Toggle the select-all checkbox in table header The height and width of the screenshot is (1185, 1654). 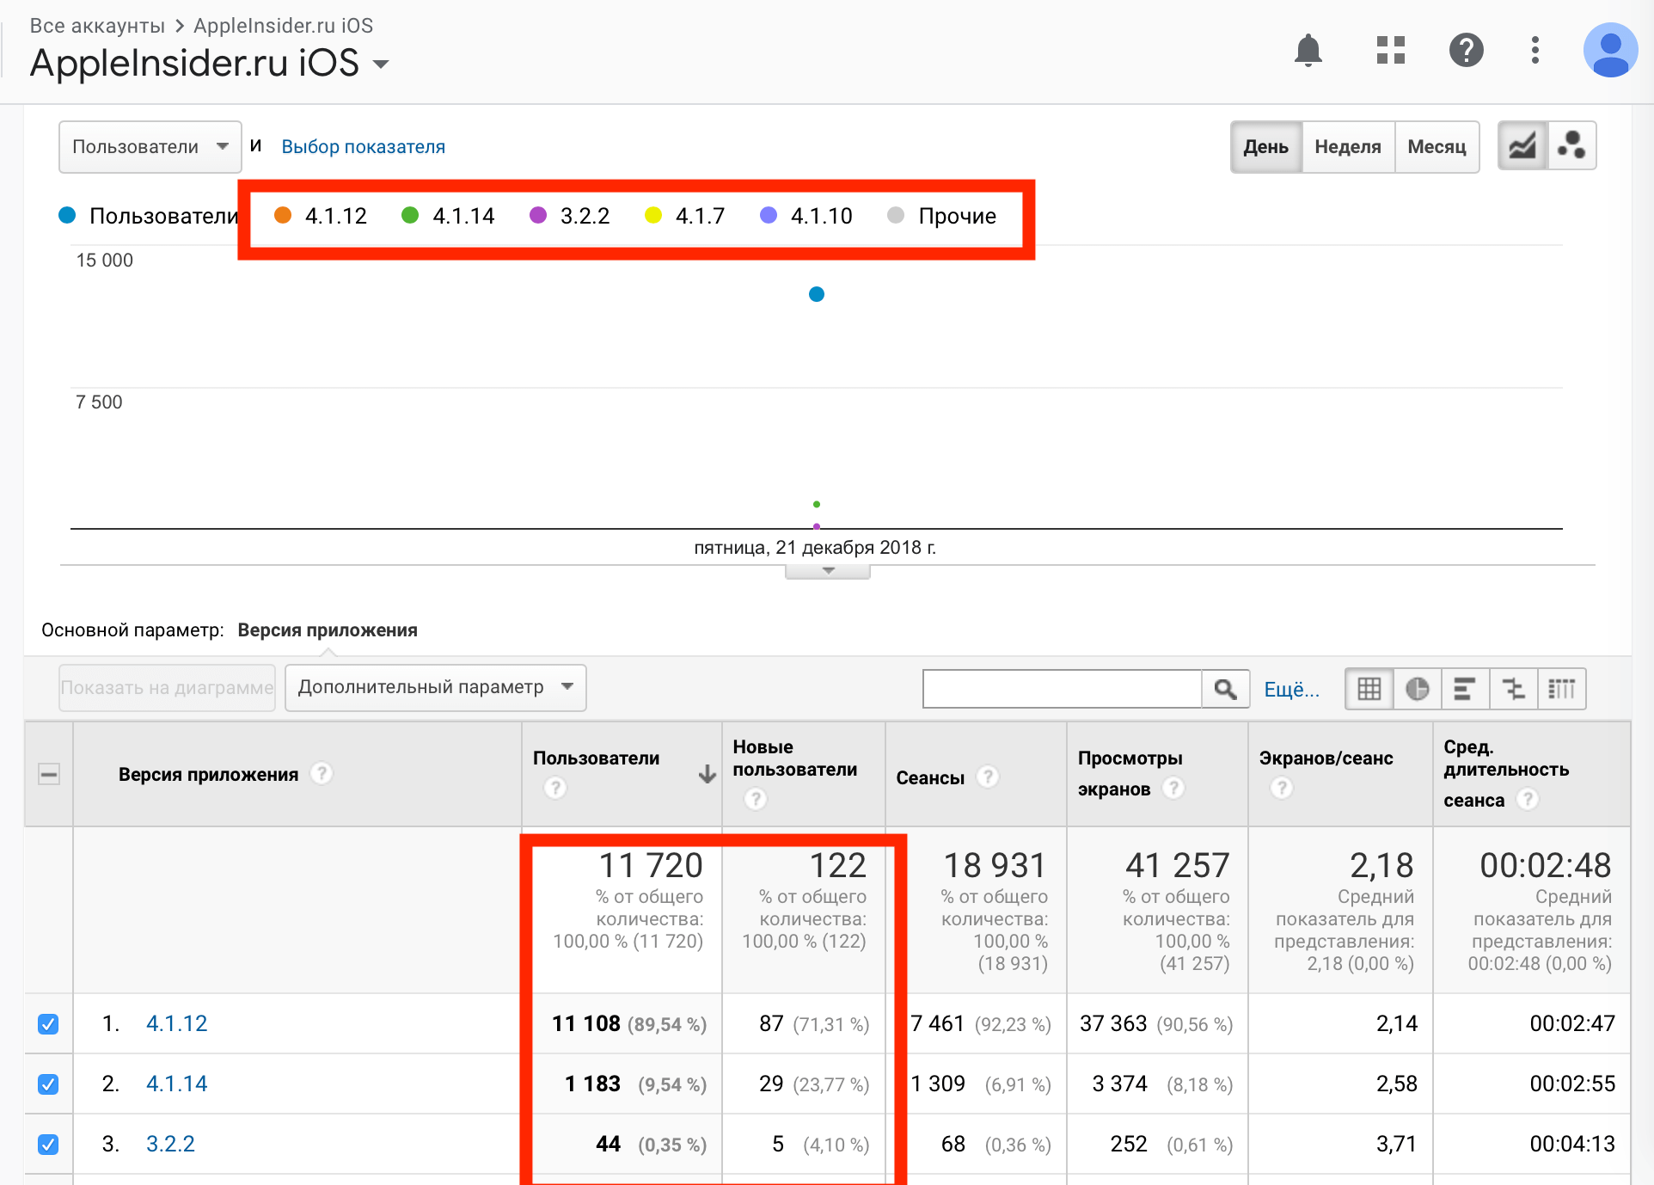click(49, 775)
